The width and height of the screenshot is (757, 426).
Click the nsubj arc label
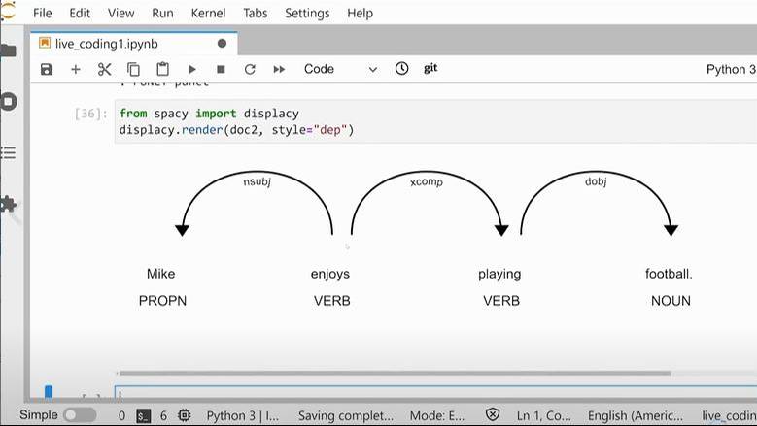pyautogui.click(x=257, y=181)
